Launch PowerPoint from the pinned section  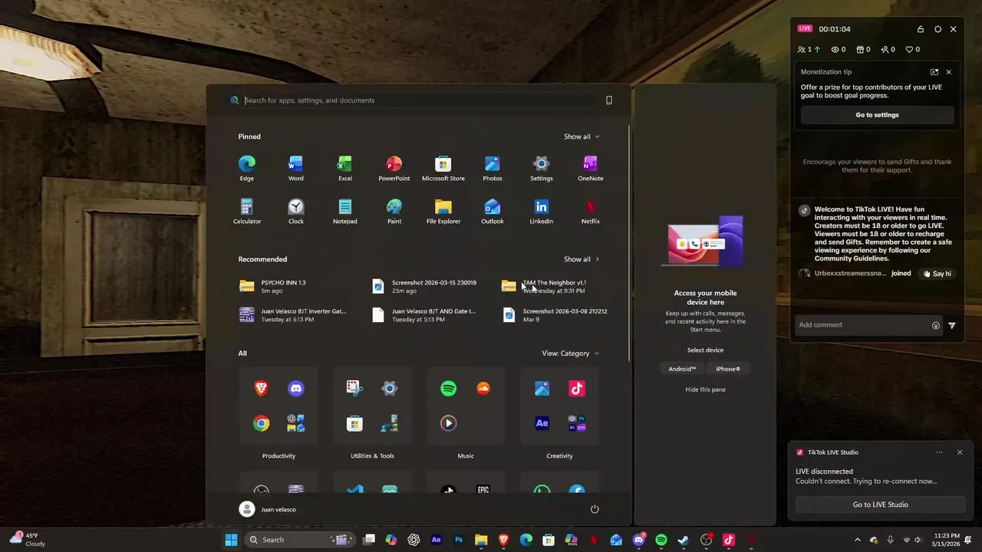click(x=394, y=168)
